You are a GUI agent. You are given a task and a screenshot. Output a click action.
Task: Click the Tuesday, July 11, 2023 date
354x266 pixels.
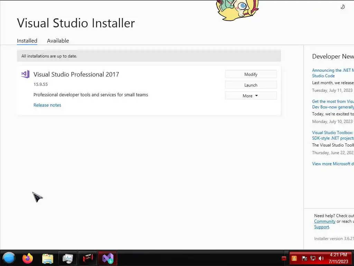click(x=332, y=90)
